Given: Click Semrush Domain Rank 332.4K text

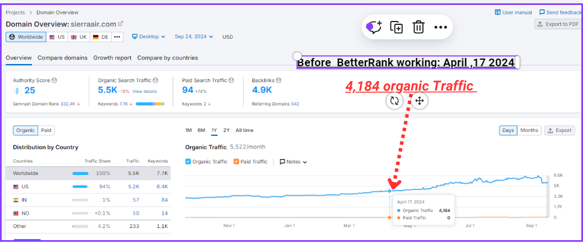Looking at the screenshot, I should 47,104.
